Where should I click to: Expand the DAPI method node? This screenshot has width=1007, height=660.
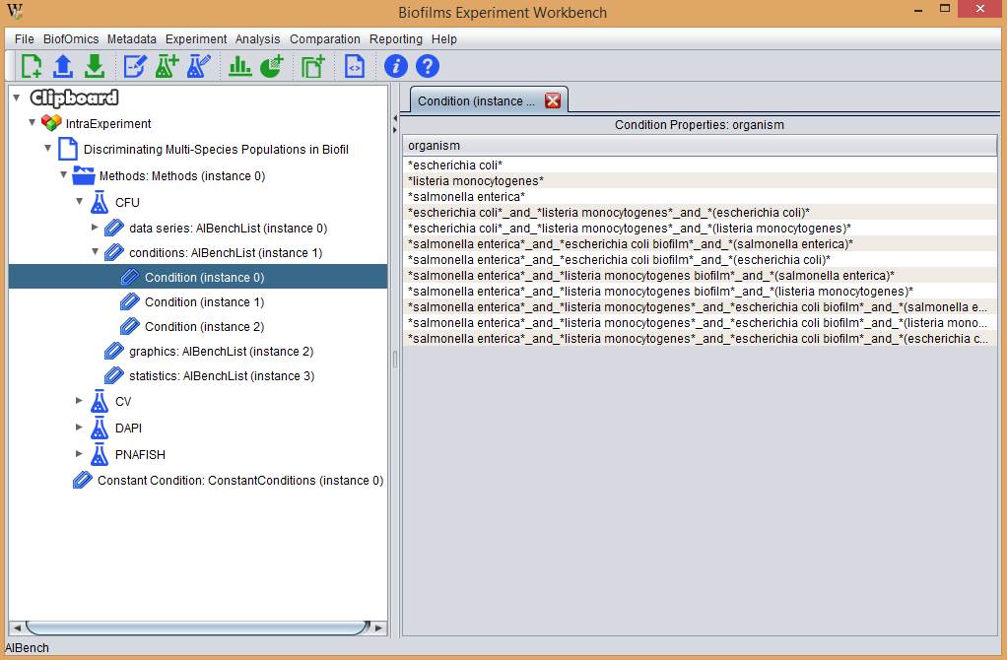click(x=79, y=427)
